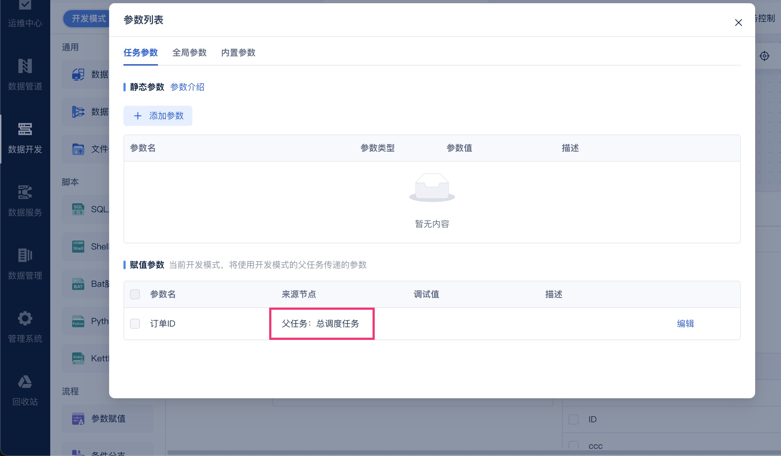
Task: Select the Shell script node icon
Action: click(78, 247)
